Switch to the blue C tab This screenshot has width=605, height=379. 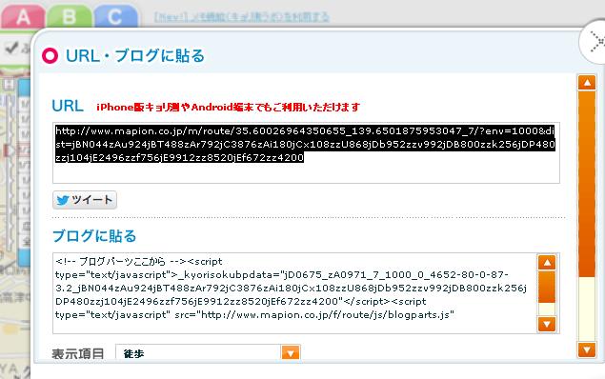click(115, 16)
